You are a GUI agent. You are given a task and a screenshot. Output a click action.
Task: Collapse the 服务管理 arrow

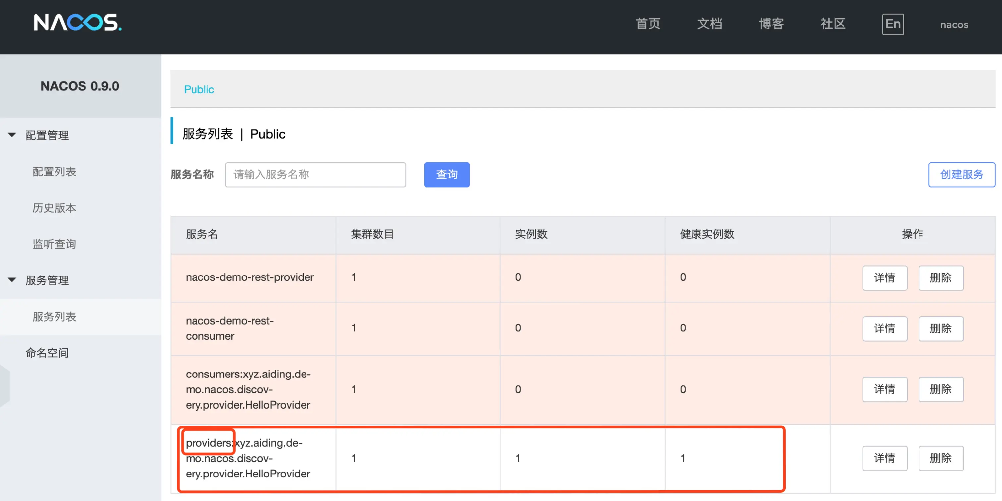point(12,280)
